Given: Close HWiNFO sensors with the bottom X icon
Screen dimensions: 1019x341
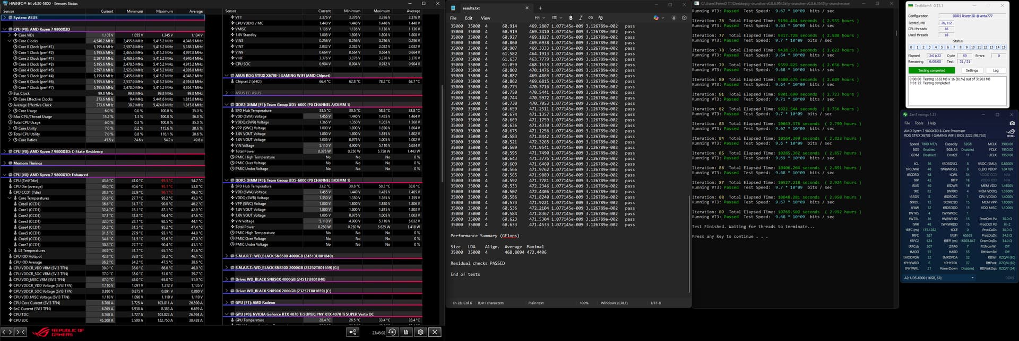Looking at the screenshot, I should (x=435, y=332).
